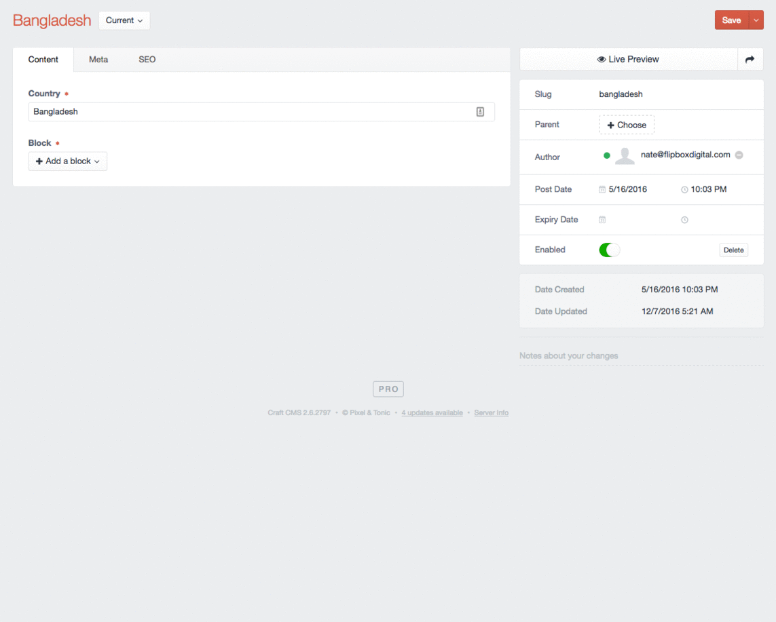This screenshot has width=776, height=622.
Task: Switch to the Meta tab
Action: [98, 59]
